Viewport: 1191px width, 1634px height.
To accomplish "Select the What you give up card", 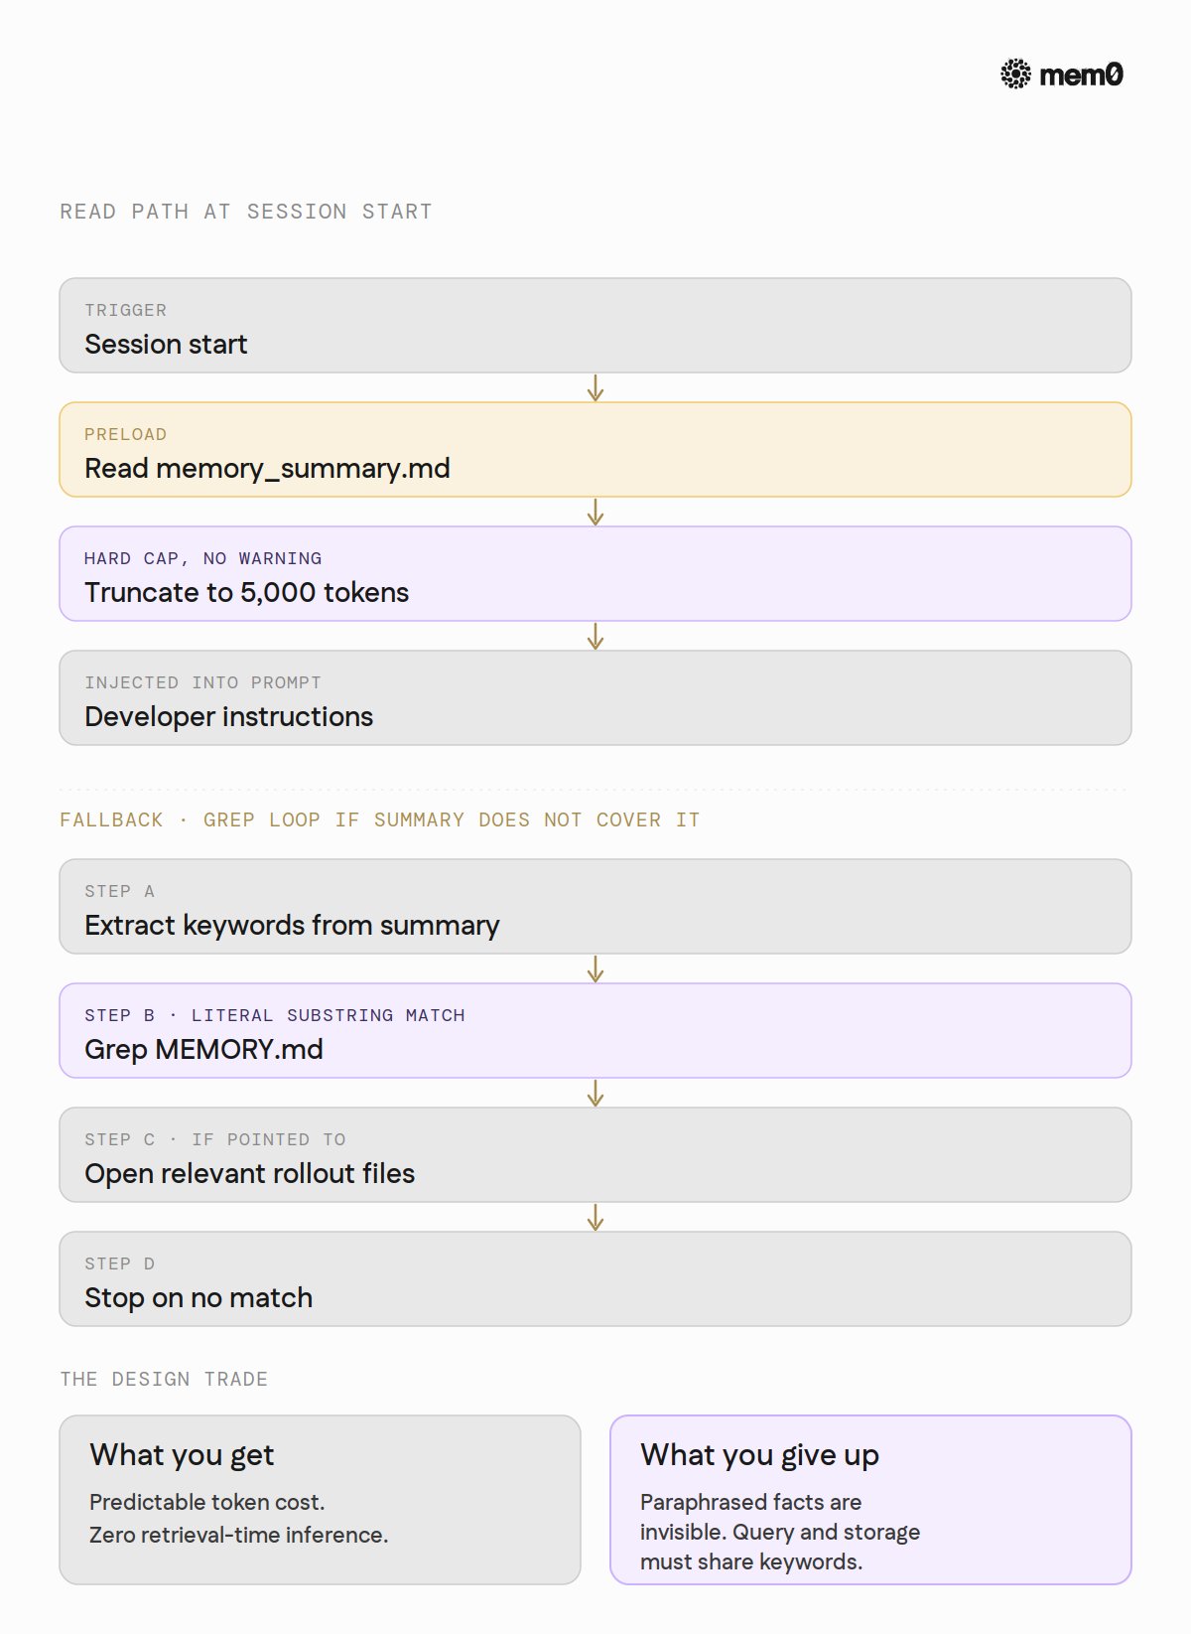I will pyautogui.click(x=870, y=1500).
